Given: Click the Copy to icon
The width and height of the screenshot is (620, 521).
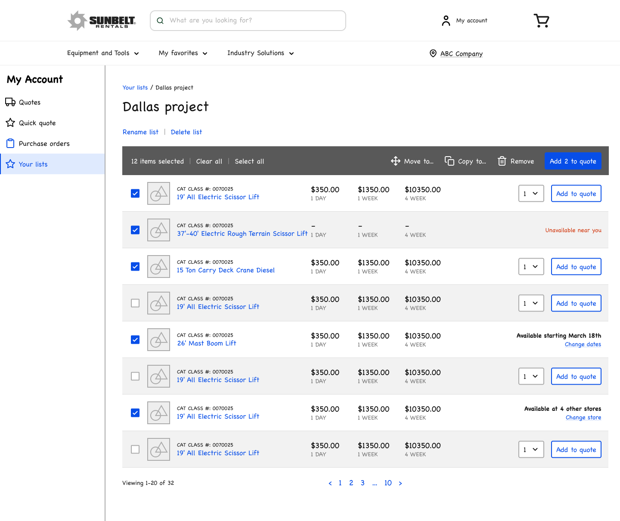Looking at the screenshot, I should pos(449,161).
